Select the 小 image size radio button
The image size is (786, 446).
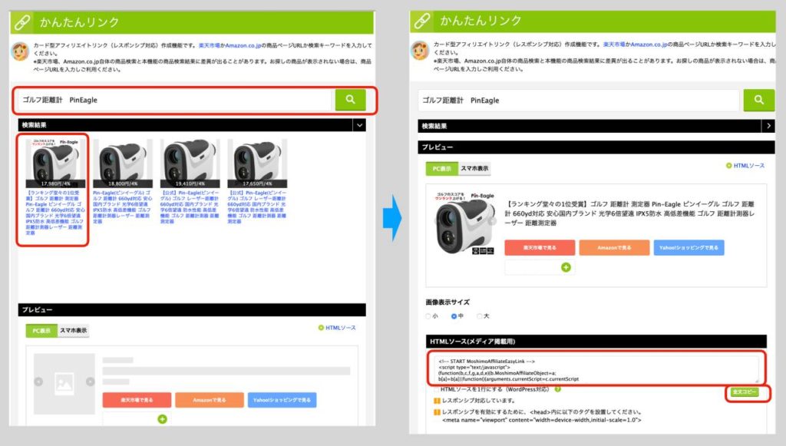pyautogui.click(x=428, y=316)
